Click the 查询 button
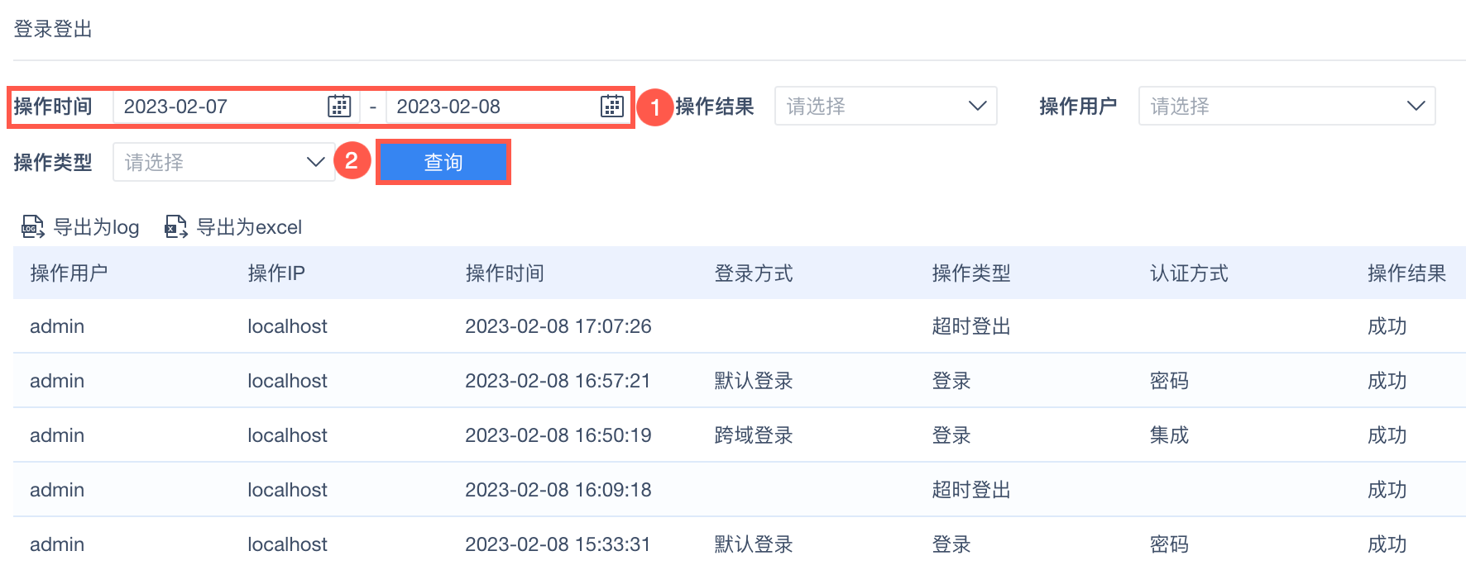 coord(443,163)
